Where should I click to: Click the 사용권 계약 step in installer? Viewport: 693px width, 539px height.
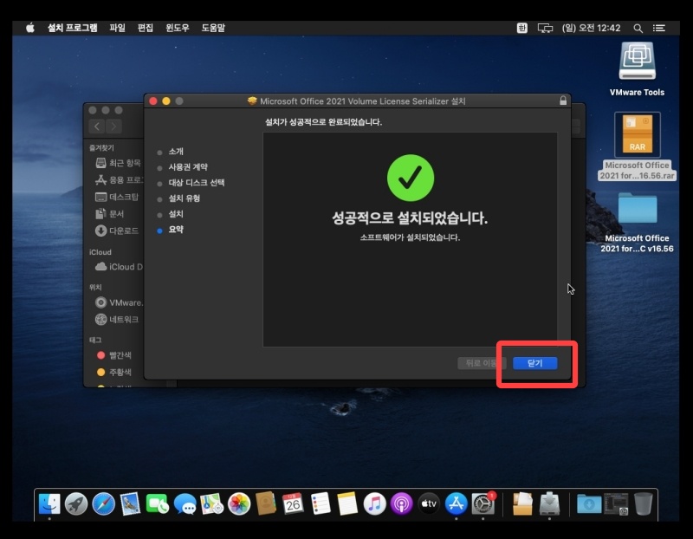tap(188, 166)
